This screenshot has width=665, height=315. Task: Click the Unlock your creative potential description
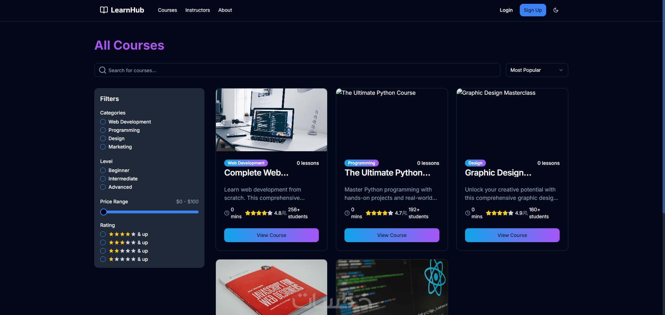(511, 194)
